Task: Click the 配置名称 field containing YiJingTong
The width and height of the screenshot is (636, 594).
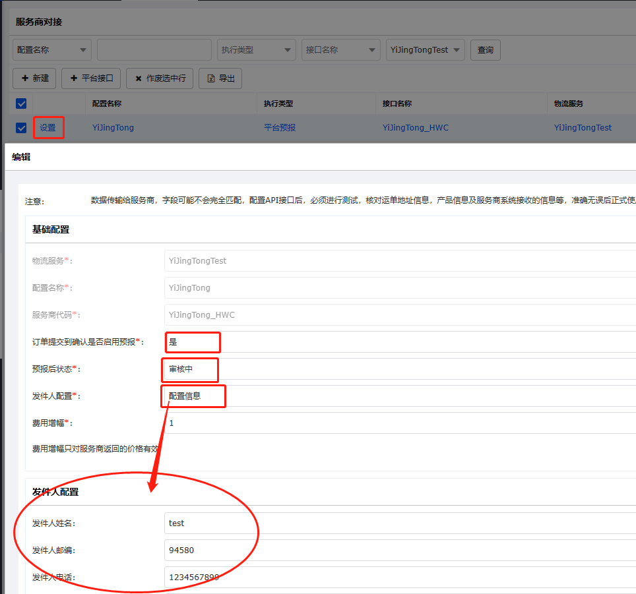Action: pyautogui.click(x=400, y=288)
